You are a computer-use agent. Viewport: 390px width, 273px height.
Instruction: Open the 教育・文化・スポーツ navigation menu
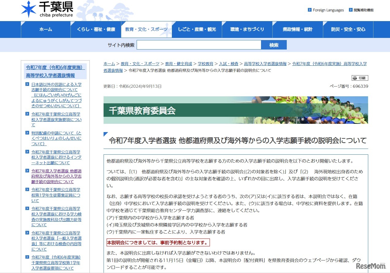pyautogui.click(x=147, y=29)
